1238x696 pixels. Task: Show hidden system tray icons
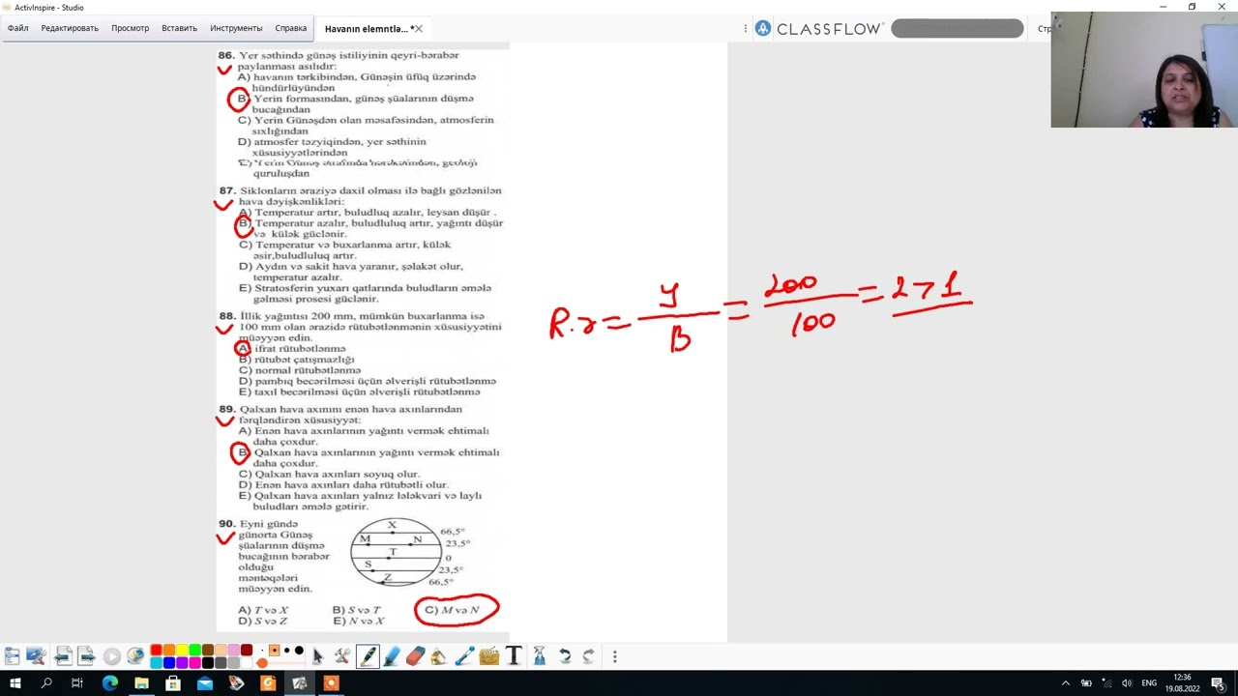[x=1066, y=683]
